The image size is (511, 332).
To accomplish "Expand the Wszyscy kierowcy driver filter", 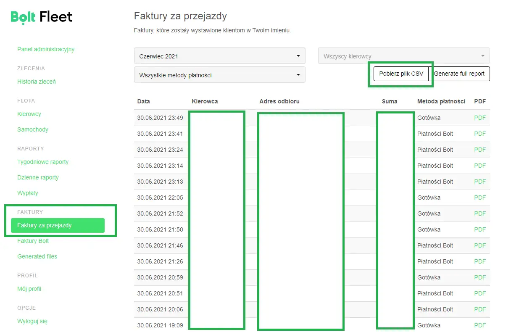I will pyautogui.click(x=403, y=56).
